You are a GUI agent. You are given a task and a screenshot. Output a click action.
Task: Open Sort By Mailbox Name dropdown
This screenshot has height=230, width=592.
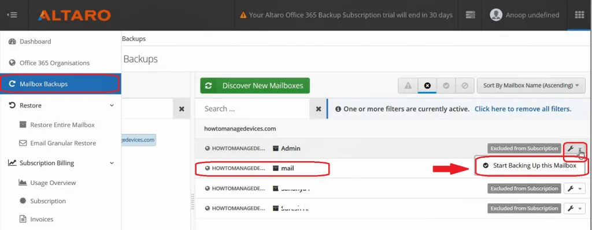pos(531,86)
